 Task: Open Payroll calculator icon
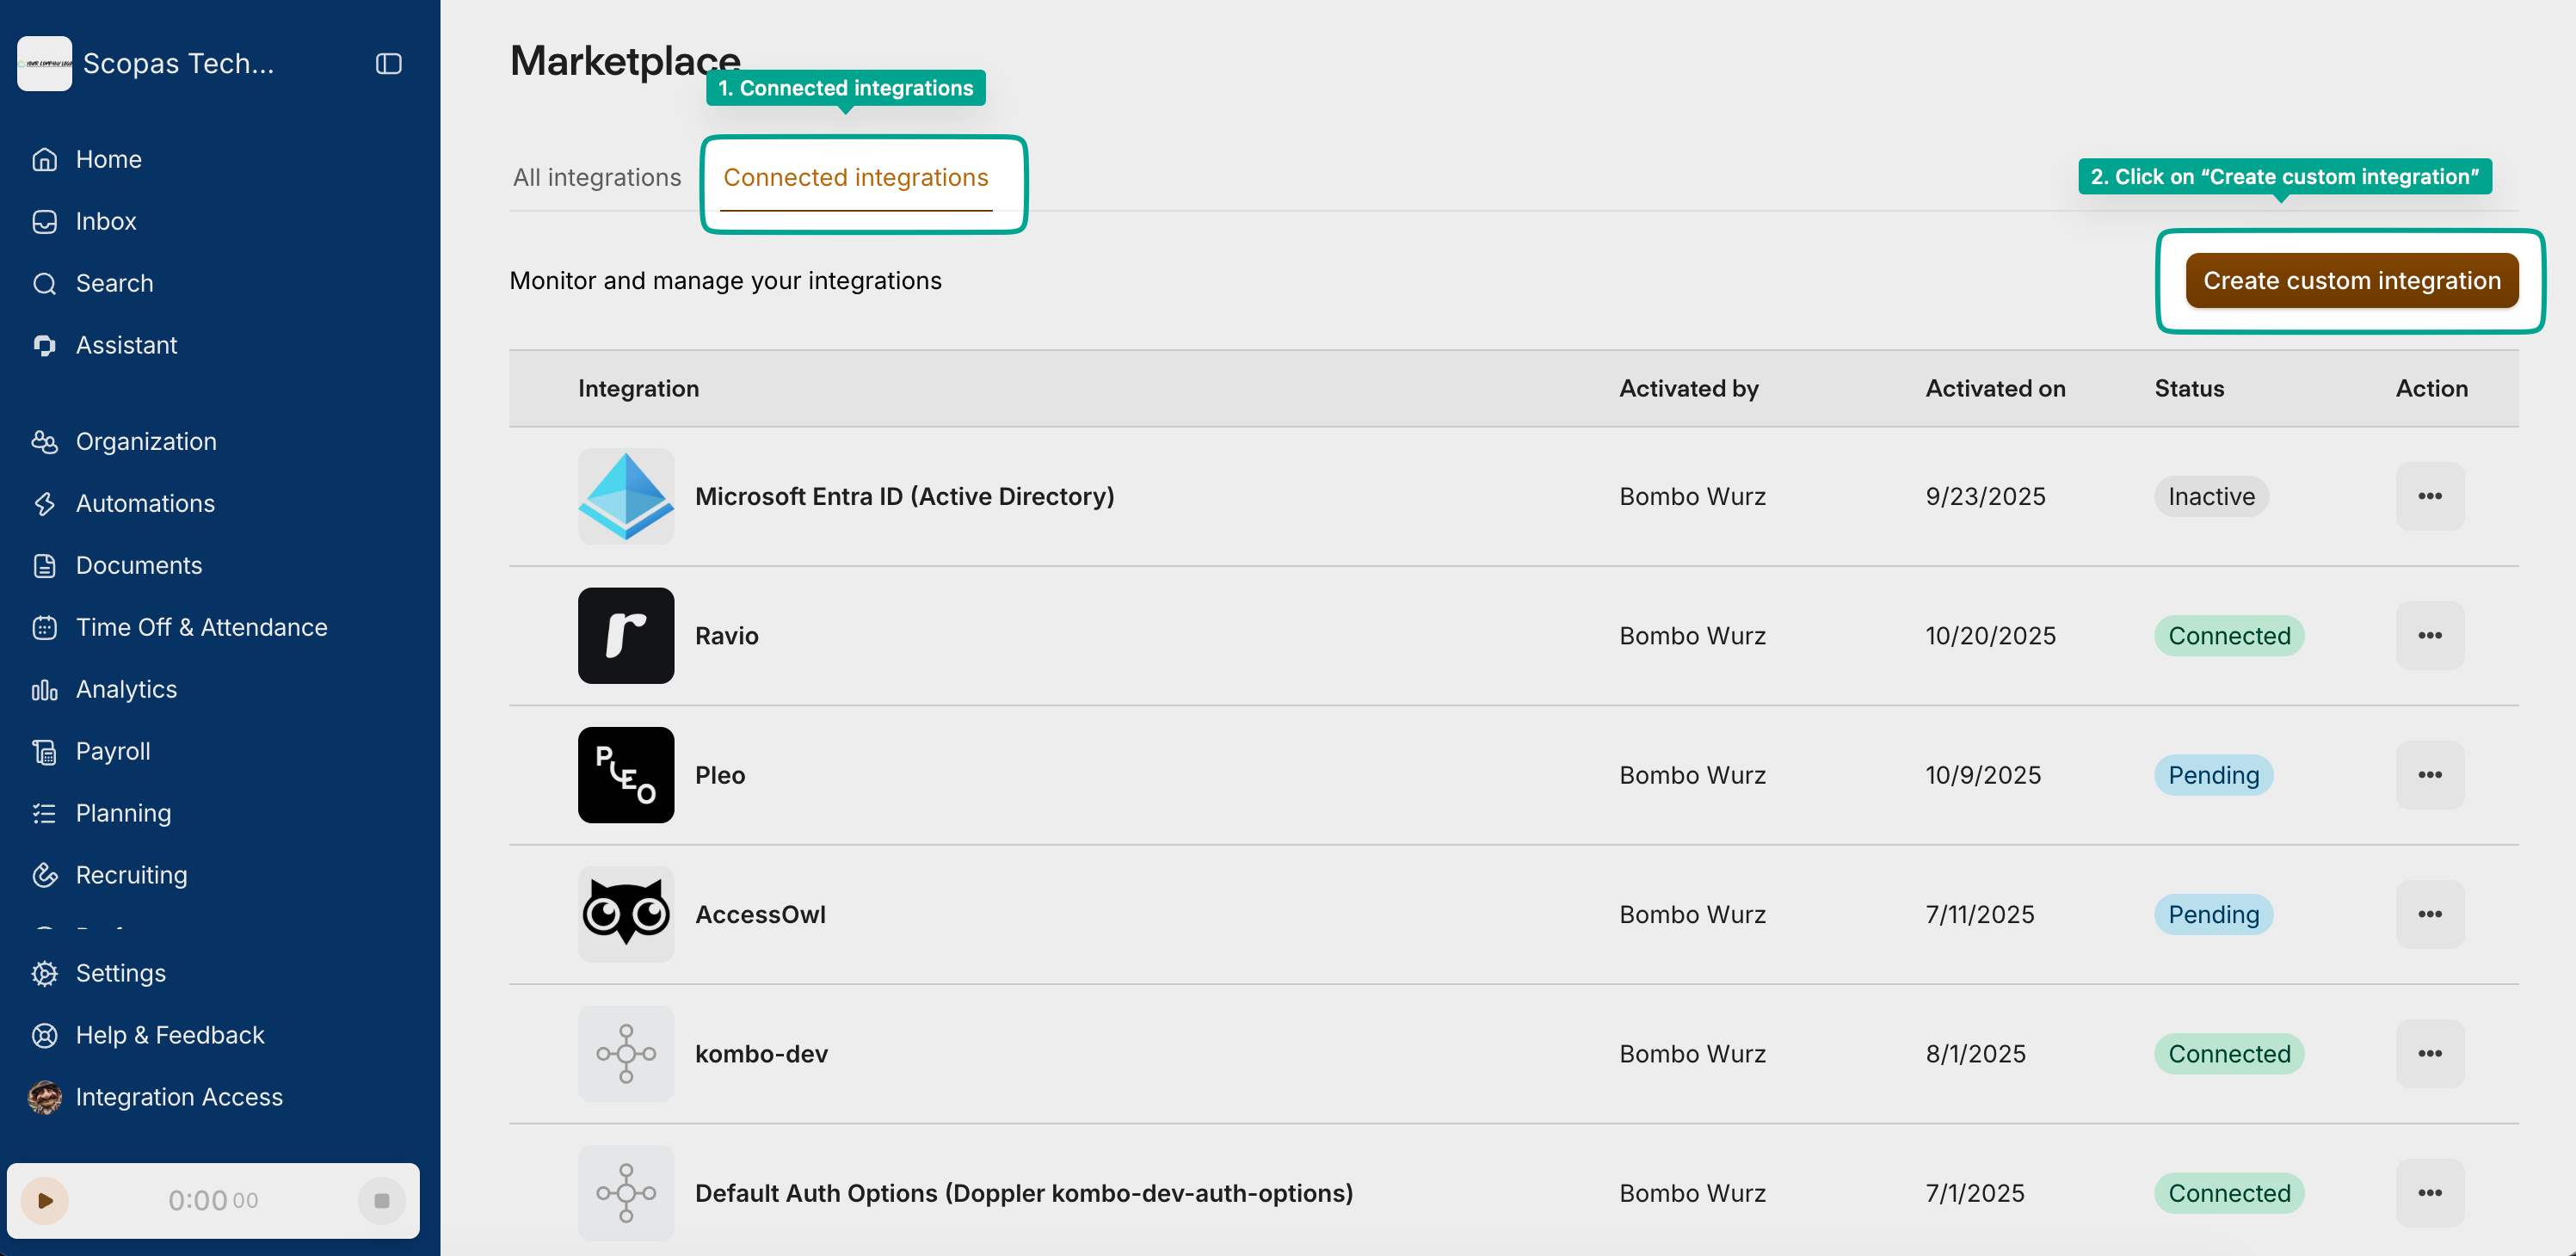point(44,752)
